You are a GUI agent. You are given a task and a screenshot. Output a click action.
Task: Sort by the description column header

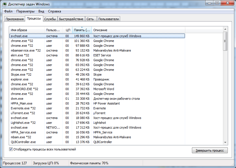point(138,30)
